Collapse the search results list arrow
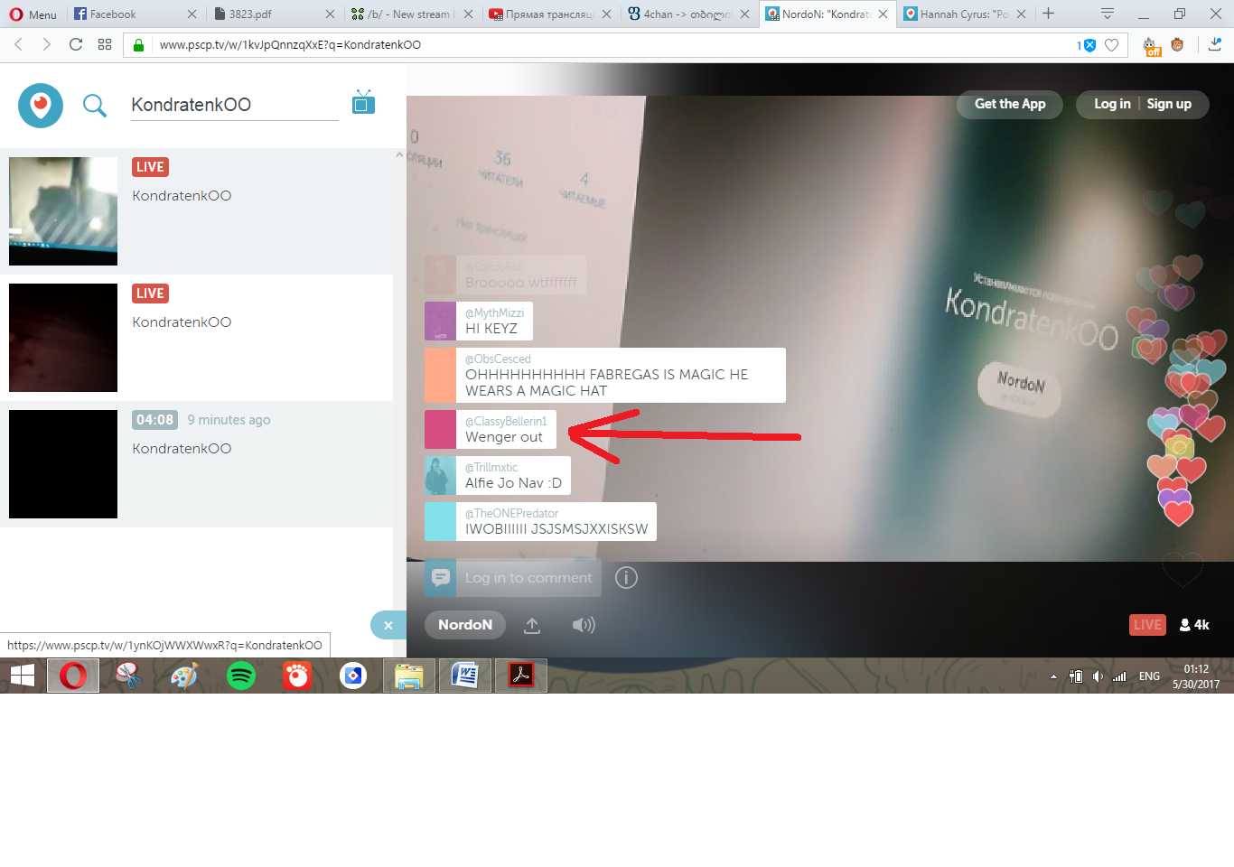The width and height of the screenshot is (1234, 867). 399,155
